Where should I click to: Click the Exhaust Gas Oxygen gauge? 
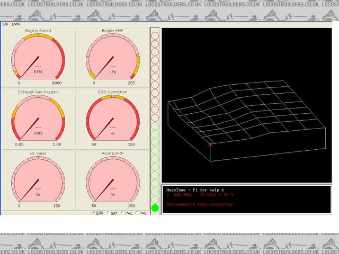pyautogui.click(x=38, y=118)
